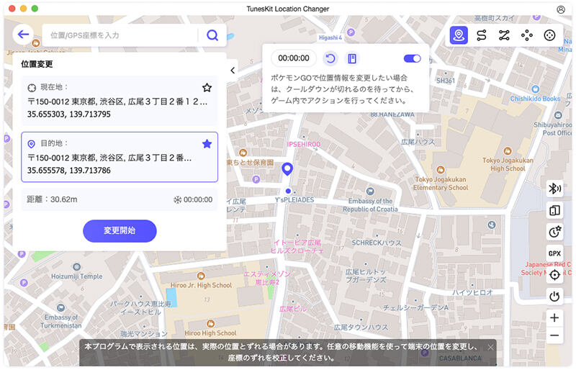Zoom out the map
The image size is (576, 370).
click(x=554, y=335)
